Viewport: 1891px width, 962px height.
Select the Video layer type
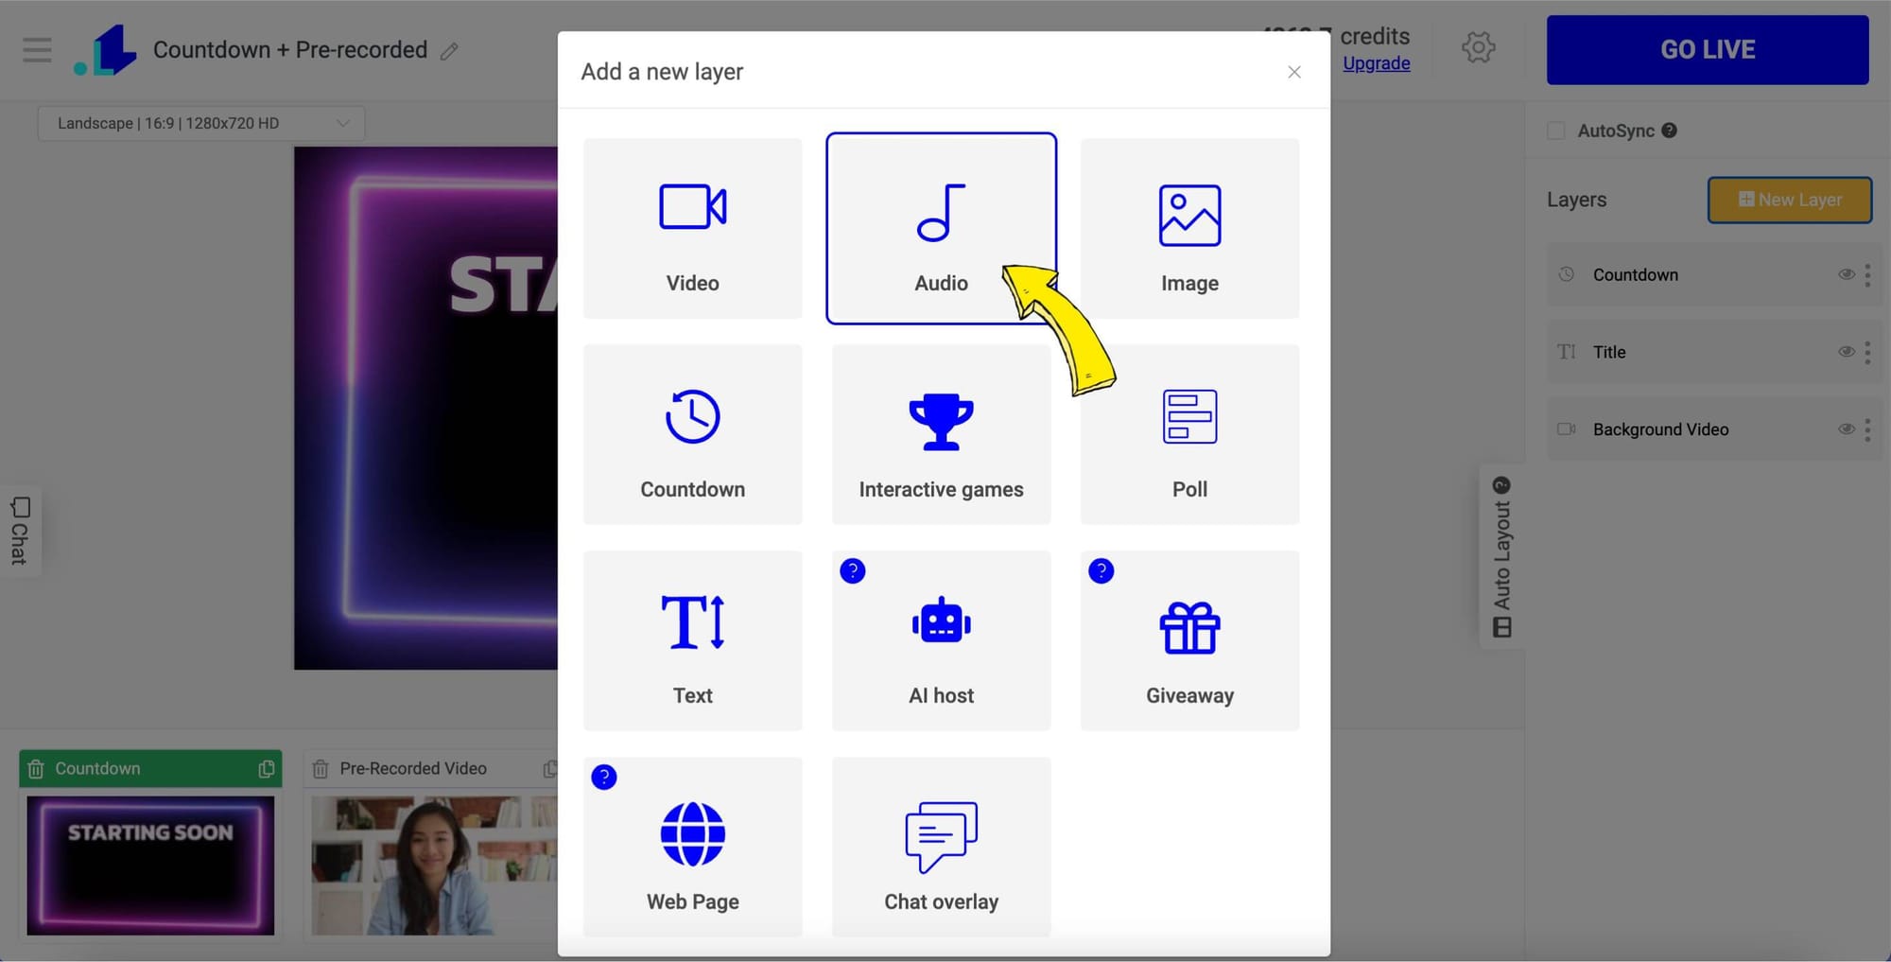pos(692,228)
